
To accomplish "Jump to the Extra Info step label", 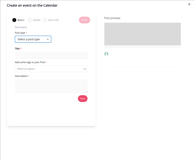I will pyautogui.click(x=54, y=20).
